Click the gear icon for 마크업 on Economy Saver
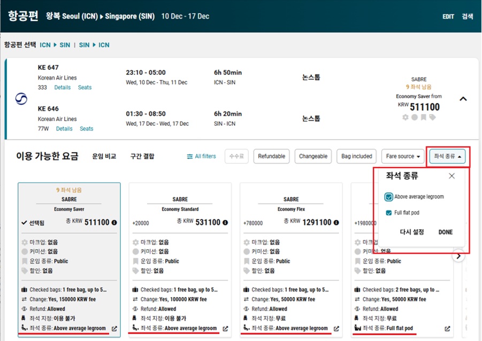Image resolution: width=482 pixels, height=341 pixels. (25, 241)
